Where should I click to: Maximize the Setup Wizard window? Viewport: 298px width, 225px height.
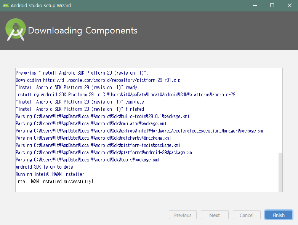pos(272,5)
